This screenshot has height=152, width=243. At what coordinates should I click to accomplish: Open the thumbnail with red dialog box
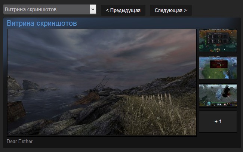tap(218, 68)
